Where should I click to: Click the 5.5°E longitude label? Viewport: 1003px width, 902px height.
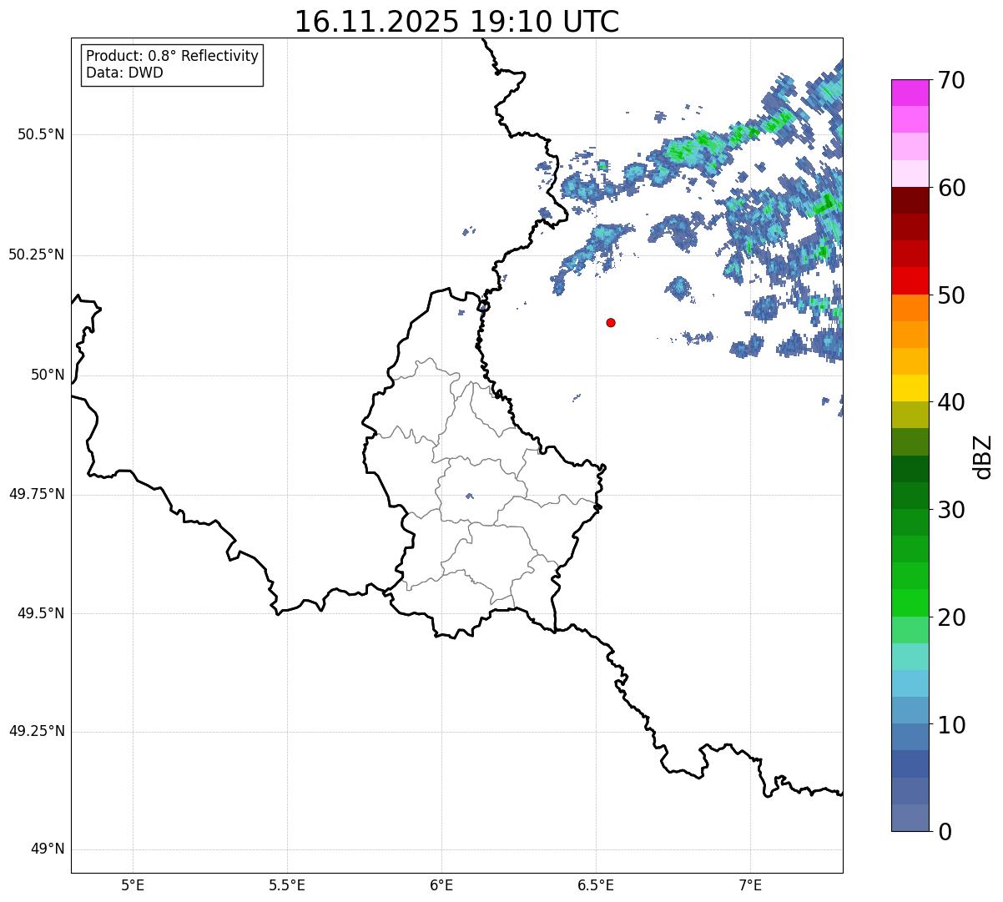(x=287, y=884)
